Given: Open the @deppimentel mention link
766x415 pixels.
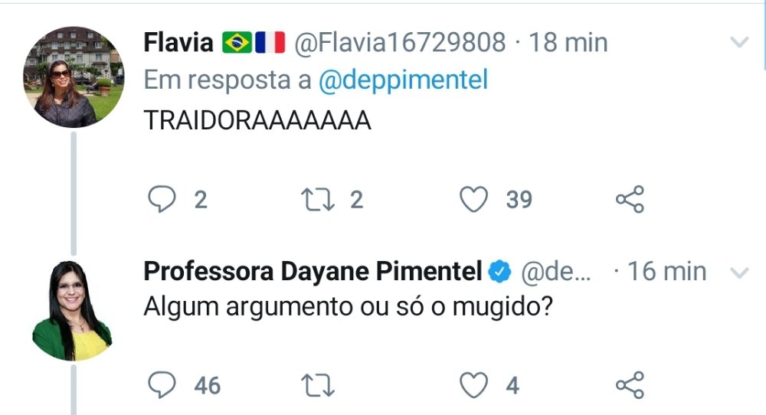Looking at the screenshot, I should click(402, 81).
